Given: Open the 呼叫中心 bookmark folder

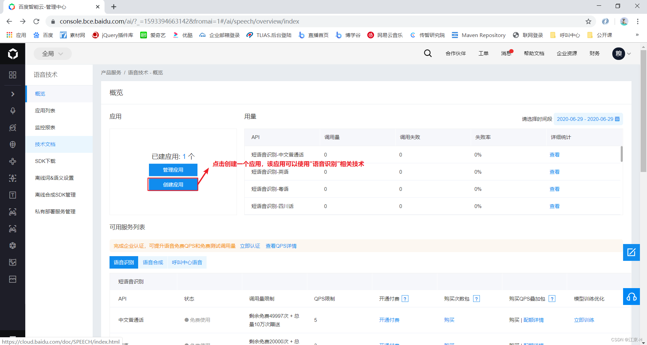Looking at the screenshot, I should [565, 35].
